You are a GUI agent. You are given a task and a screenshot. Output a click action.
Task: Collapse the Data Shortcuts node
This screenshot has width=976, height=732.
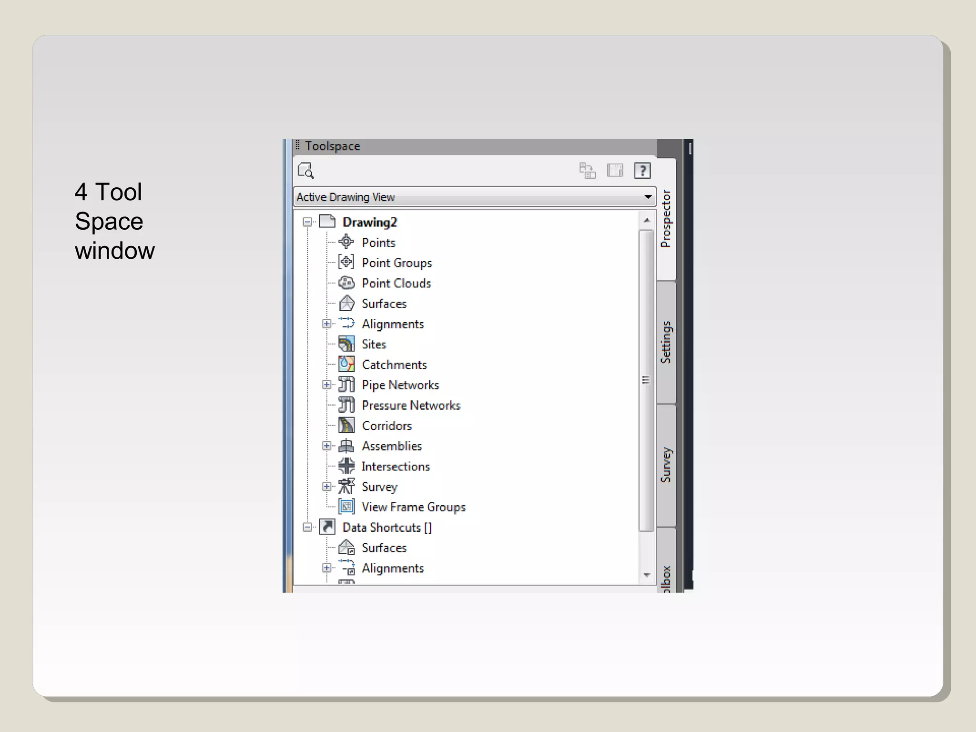(307, 527)
